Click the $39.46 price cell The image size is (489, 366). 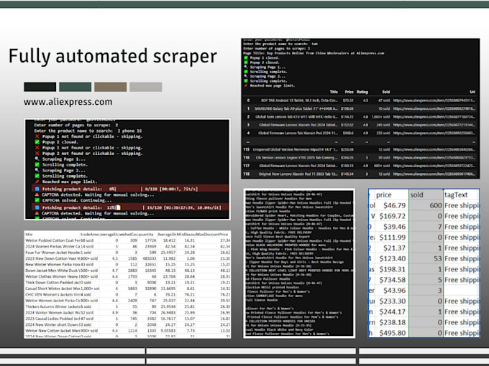tap(393, 227)
